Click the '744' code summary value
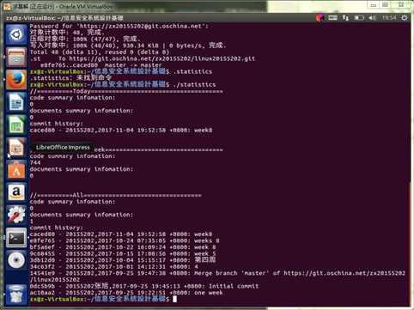414x310 pixels. (x=35, y=162)
